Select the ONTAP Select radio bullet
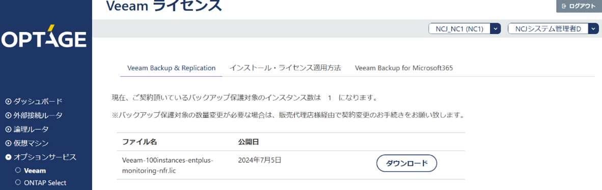This screenshot has height=190, width=602. coord(18,183)
